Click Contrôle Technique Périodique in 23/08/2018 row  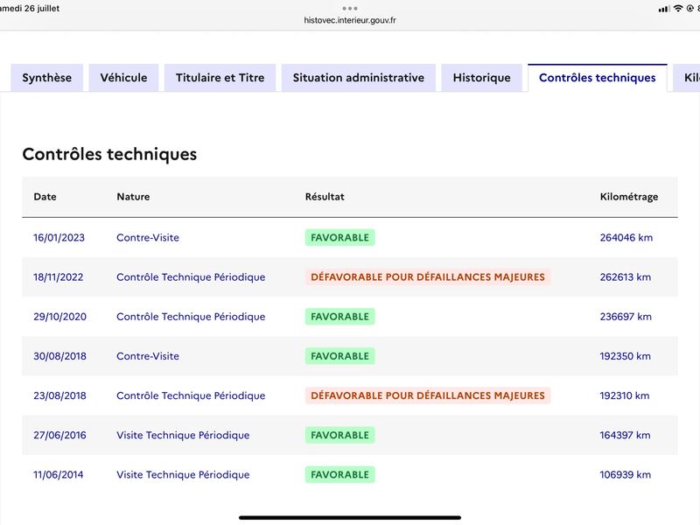tap(191, 395)
